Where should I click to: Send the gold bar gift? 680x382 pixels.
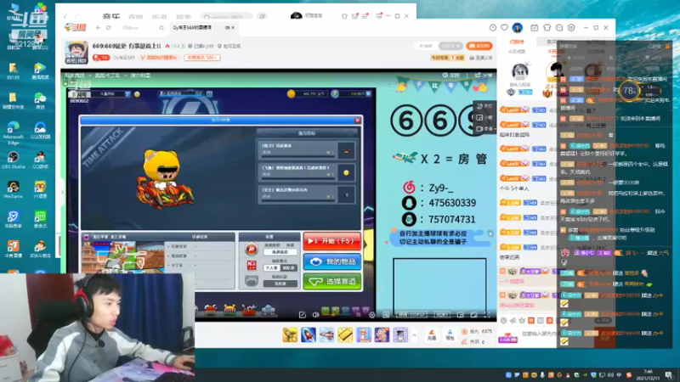click(345, 334)
